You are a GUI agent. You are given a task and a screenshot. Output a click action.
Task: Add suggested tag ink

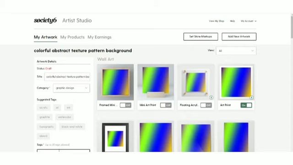[68, 108]
